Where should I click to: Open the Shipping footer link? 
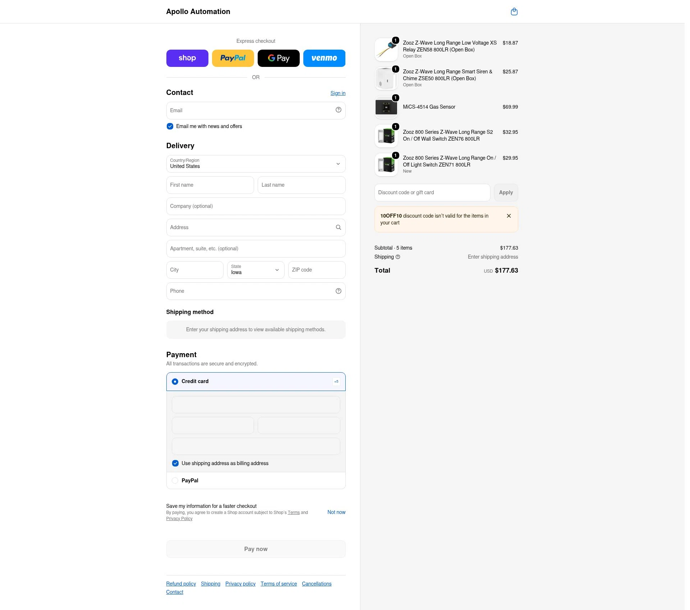(x=211, y=584)
